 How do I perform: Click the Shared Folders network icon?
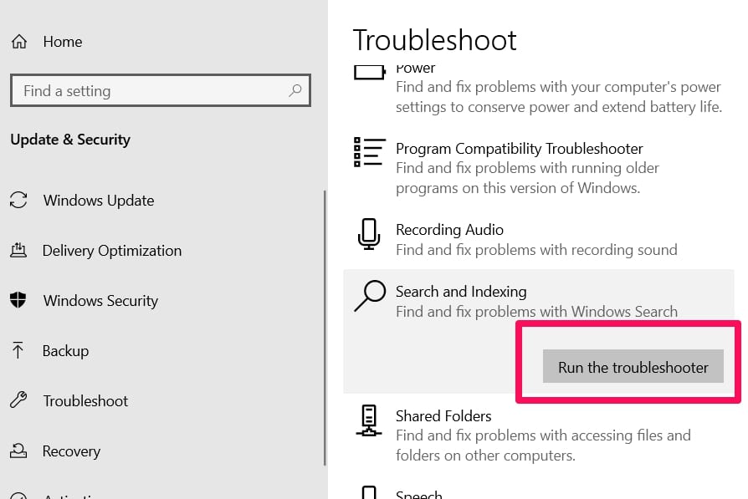369,420
